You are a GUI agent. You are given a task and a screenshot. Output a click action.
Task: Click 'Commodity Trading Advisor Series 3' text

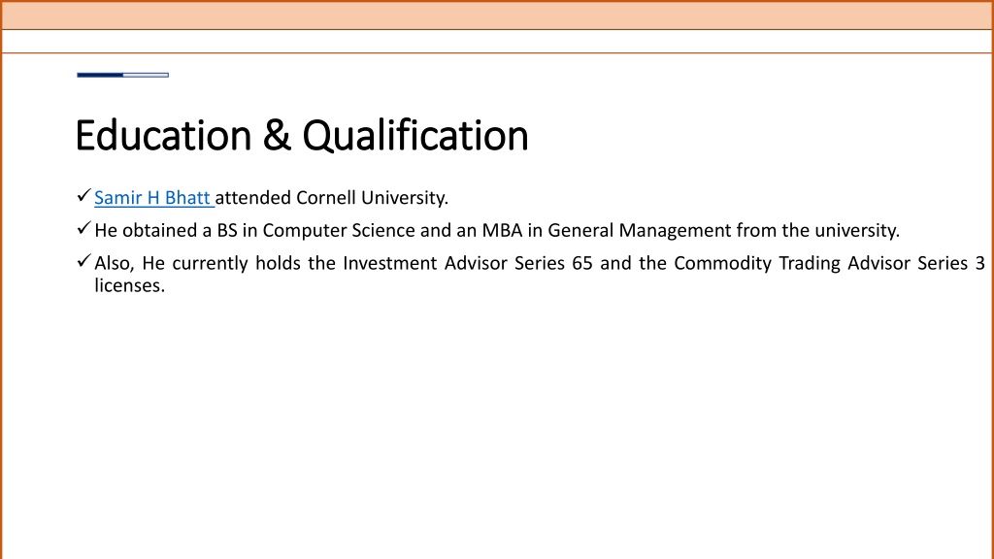pyautogui.click(x=829, y=263)
